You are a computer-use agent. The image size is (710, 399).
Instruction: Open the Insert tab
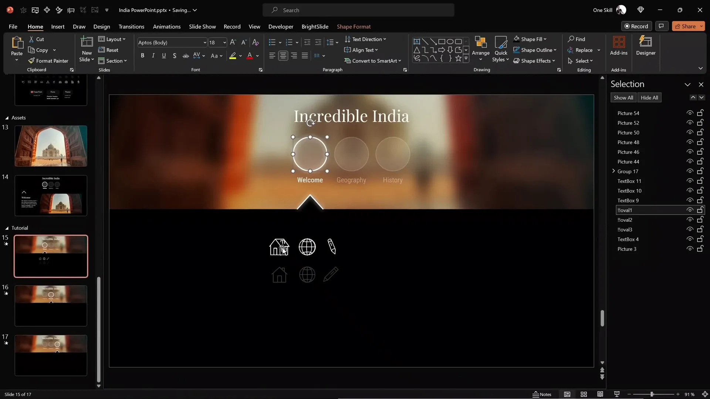(x=58, y=27)
